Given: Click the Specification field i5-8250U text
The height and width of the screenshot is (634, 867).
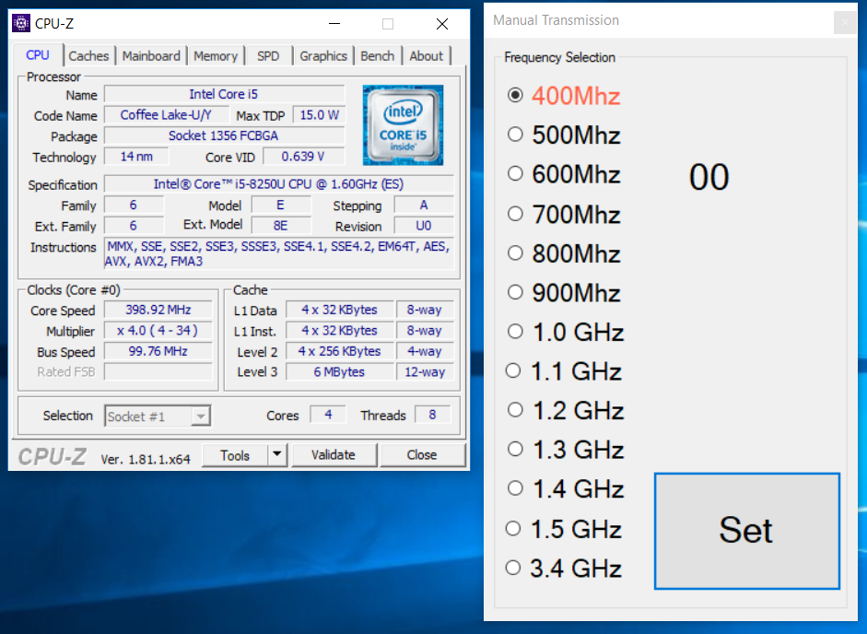Looking at the screenshot, I should [278, 183].
